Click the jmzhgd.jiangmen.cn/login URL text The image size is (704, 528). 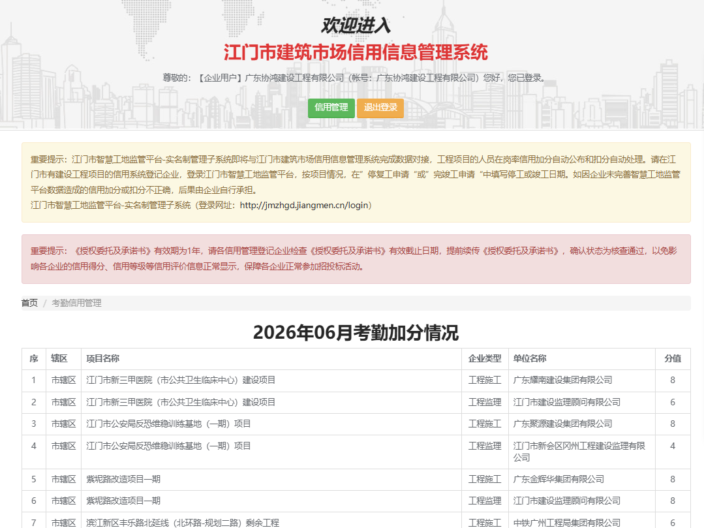tap(304, 205)
